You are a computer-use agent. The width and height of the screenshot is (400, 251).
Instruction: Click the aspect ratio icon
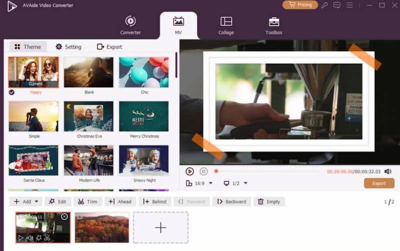pos(189,183)
